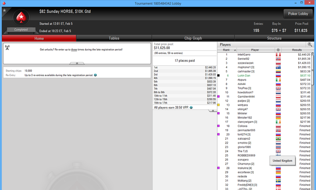Collapse the prize payouts panel handle
The image size is (316, 190).
[x=213, y=111]
